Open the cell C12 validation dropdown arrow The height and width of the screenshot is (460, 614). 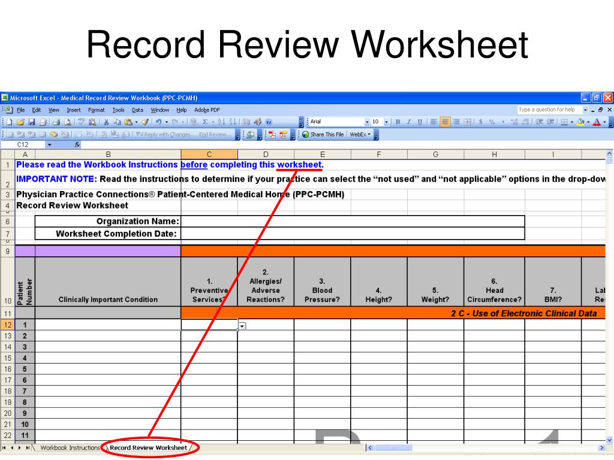tap(242, 326)
